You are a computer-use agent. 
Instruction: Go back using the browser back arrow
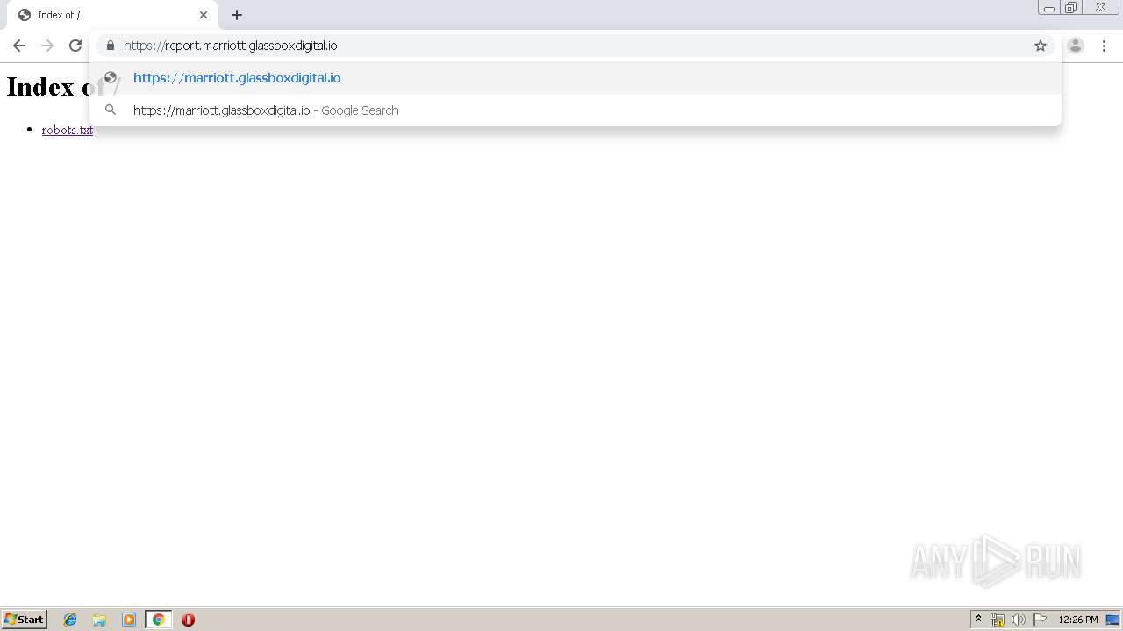click(19, 46)
